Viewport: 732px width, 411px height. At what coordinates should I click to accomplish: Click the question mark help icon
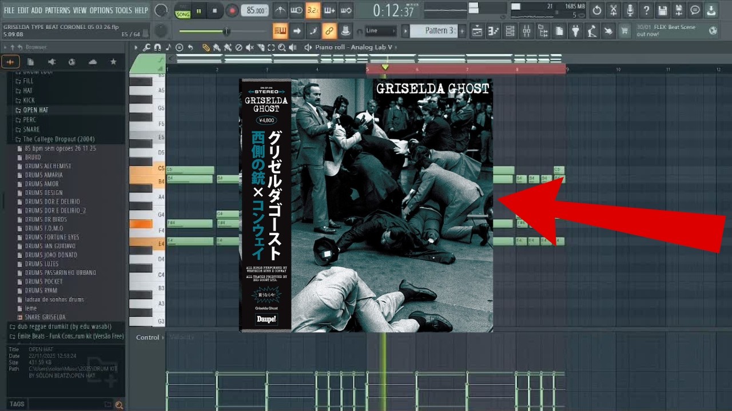(x=646, y=10)
